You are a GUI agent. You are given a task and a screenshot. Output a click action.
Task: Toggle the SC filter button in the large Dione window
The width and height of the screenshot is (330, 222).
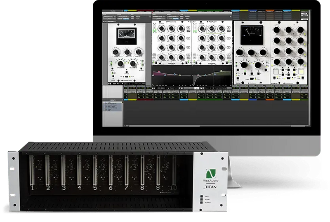pyautogui.click(x=266, y=70)
